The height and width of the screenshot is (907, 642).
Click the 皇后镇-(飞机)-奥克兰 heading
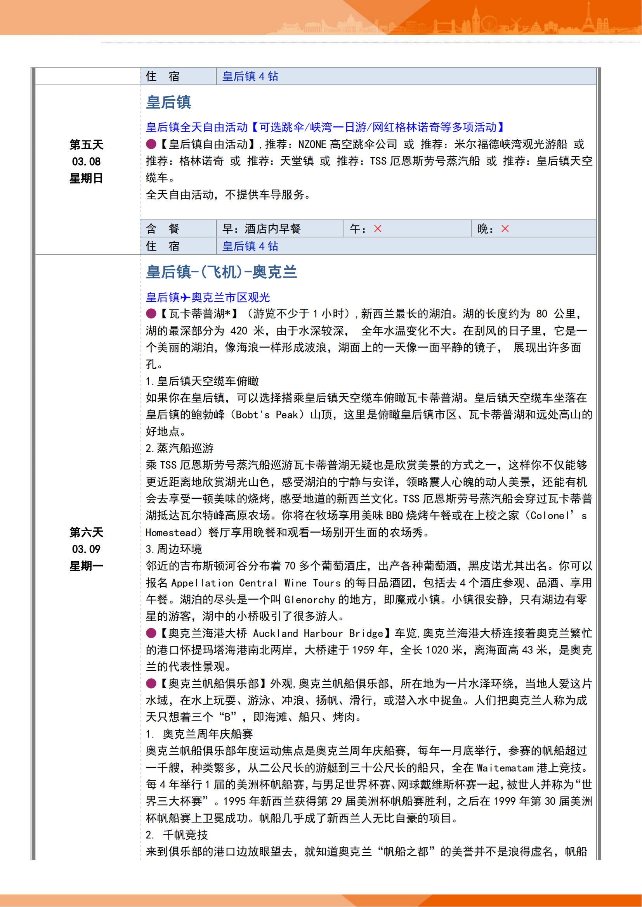click(221, 272)
